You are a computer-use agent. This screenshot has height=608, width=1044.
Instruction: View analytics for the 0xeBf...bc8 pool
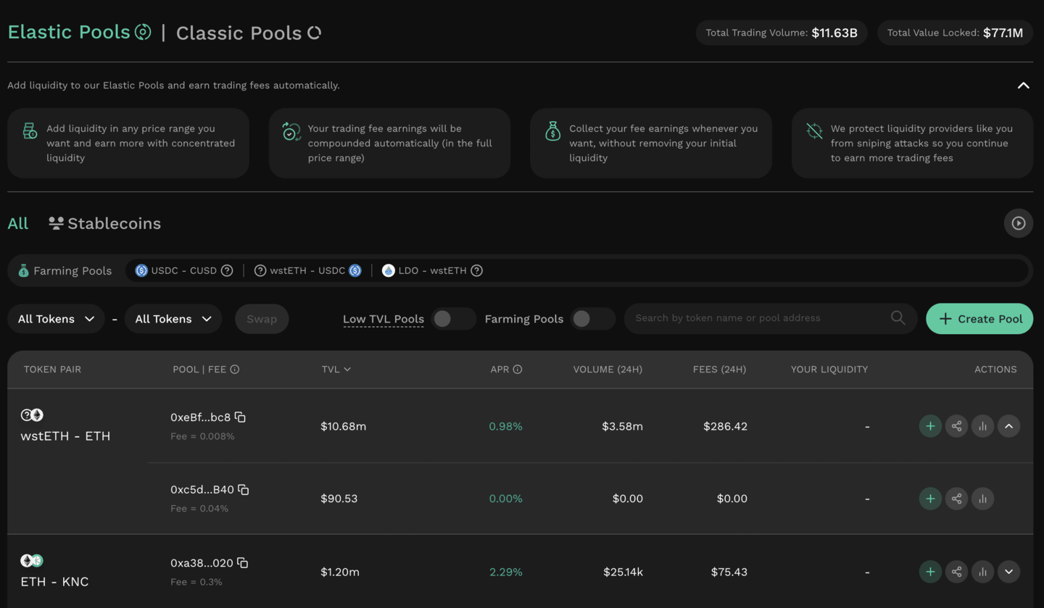(982, 426)
